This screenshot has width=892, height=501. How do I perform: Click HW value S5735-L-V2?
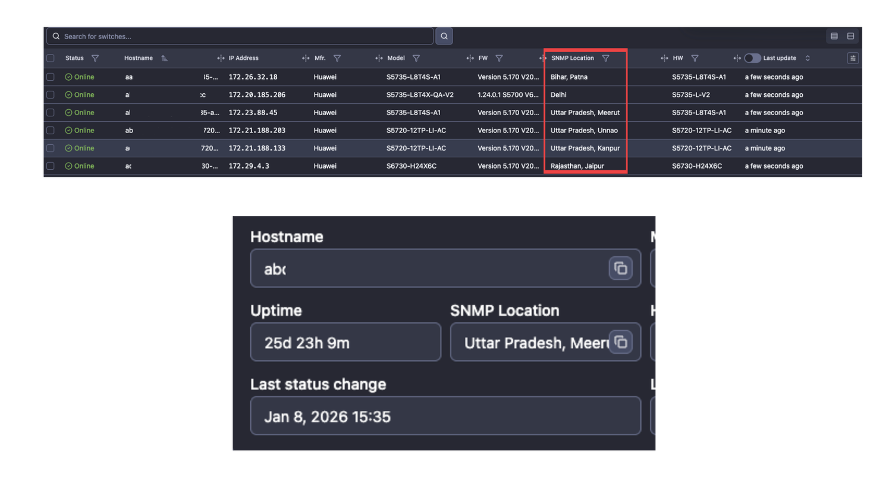[x=691, y=95]
